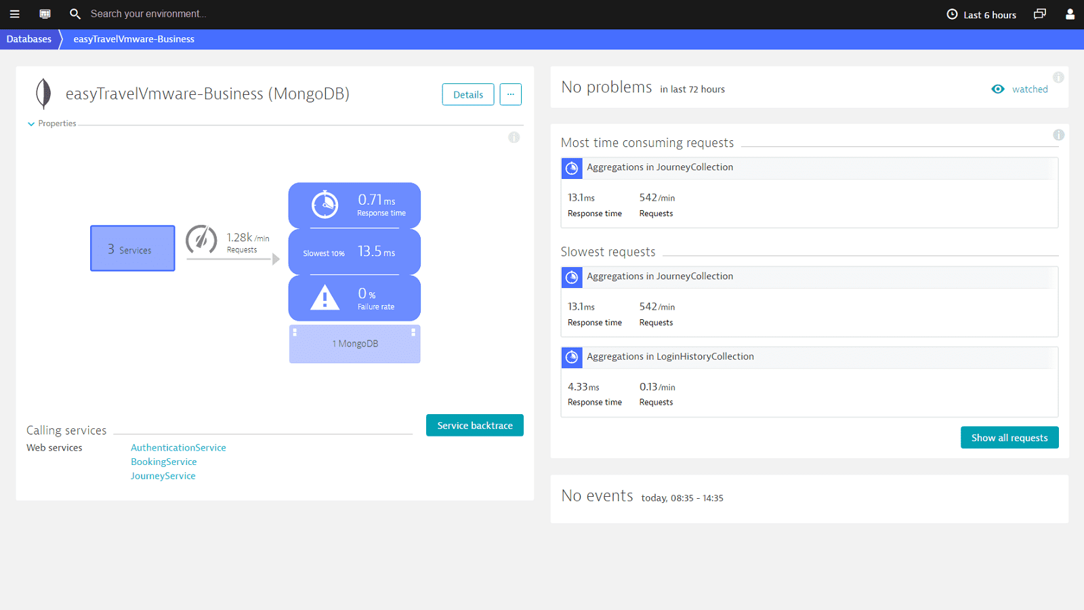Open Service backtrace

[x=475, y=425]
